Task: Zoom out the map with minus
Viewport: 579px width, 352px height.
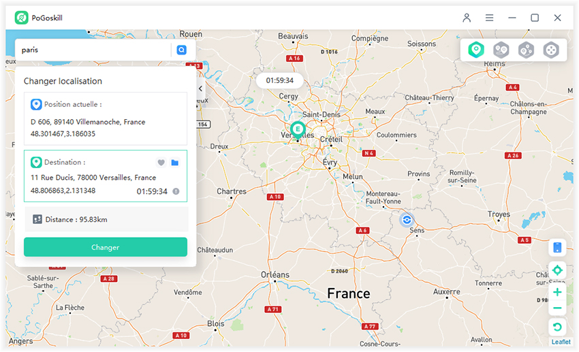Action: coord(557,308)
